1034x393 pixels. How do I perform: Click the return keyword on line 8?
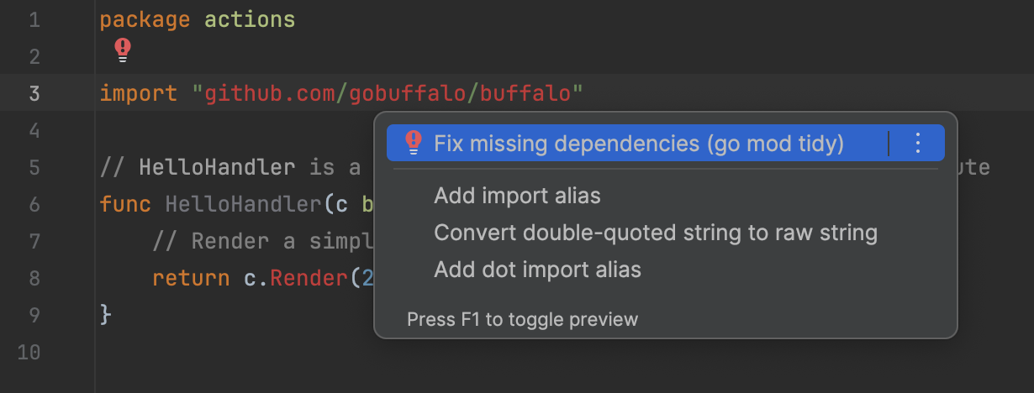click(x=191, y=277)
